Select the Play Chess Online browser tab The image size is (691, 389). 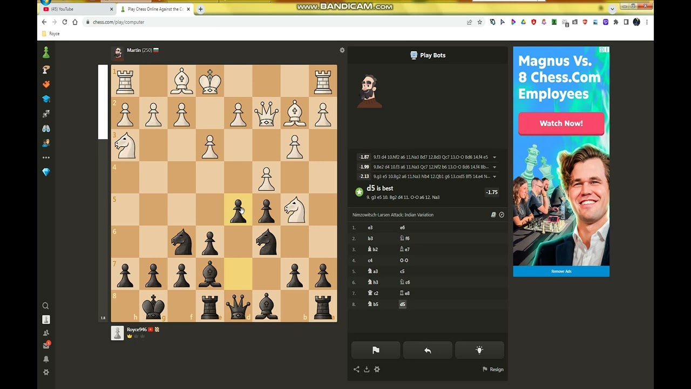154,9
